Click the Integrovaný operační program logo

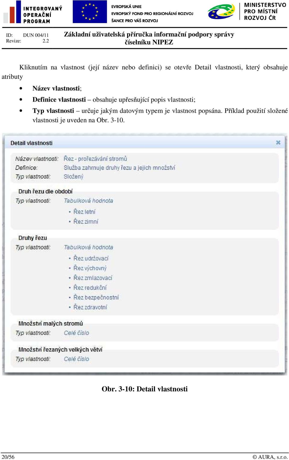(33, 12)
